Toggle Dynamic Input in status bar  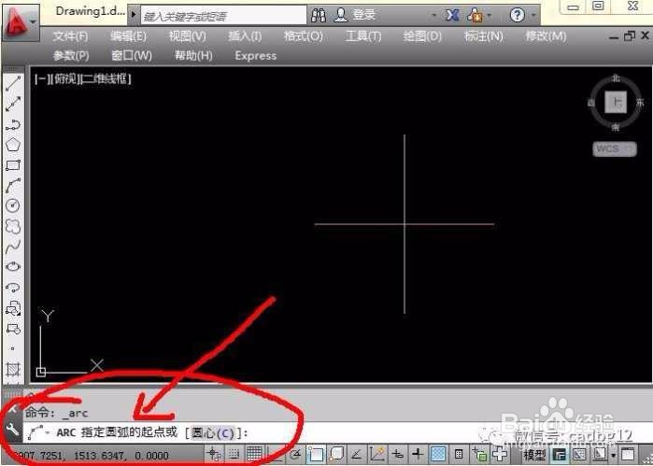click(x=398, y=455)
